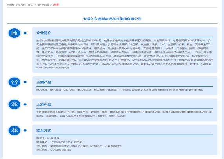Click the 上游产品 atom icon
Image resolution: width=224 pixels, height=159 pixels.
click(14, 104)
